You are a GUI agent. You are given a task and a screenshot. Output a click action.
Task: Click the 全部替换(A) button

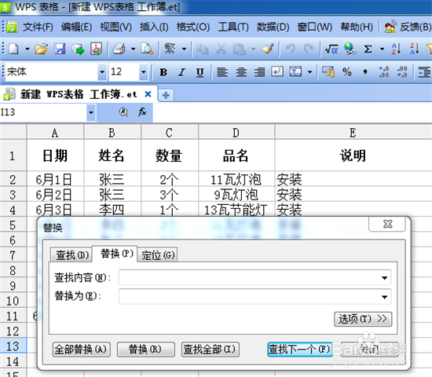point(81,350)
